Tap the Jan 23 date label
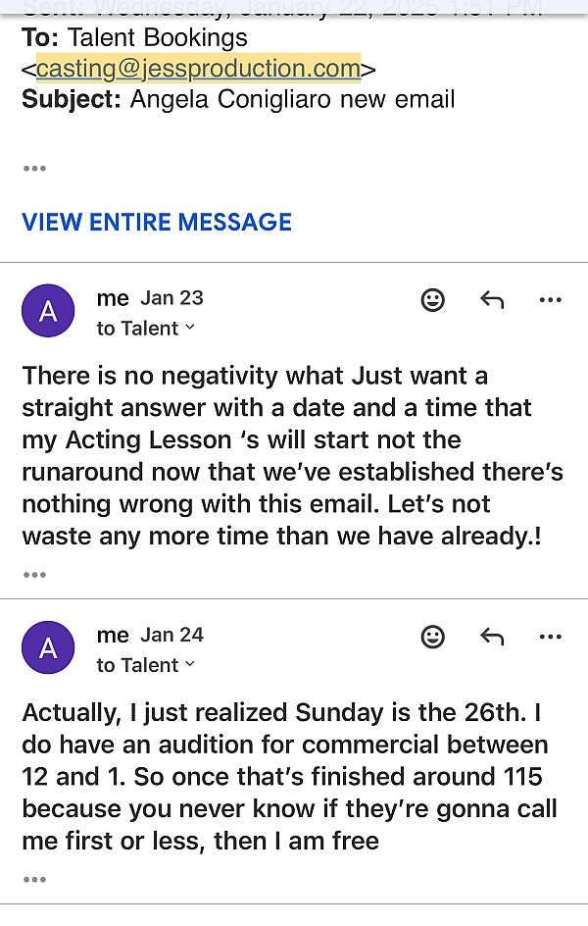Viewport: 588px width, 926px height. click(x=172, y=298)
